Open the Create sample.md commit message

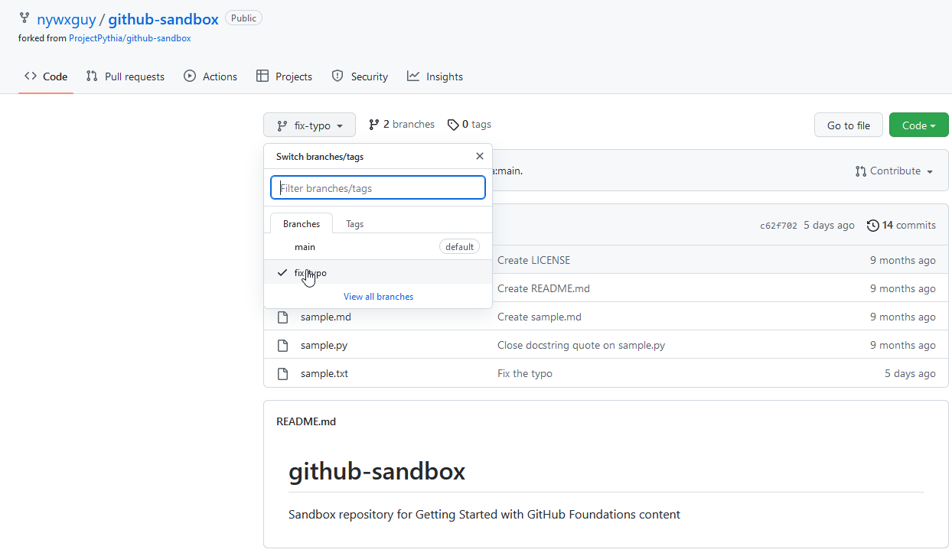point(540,317)
